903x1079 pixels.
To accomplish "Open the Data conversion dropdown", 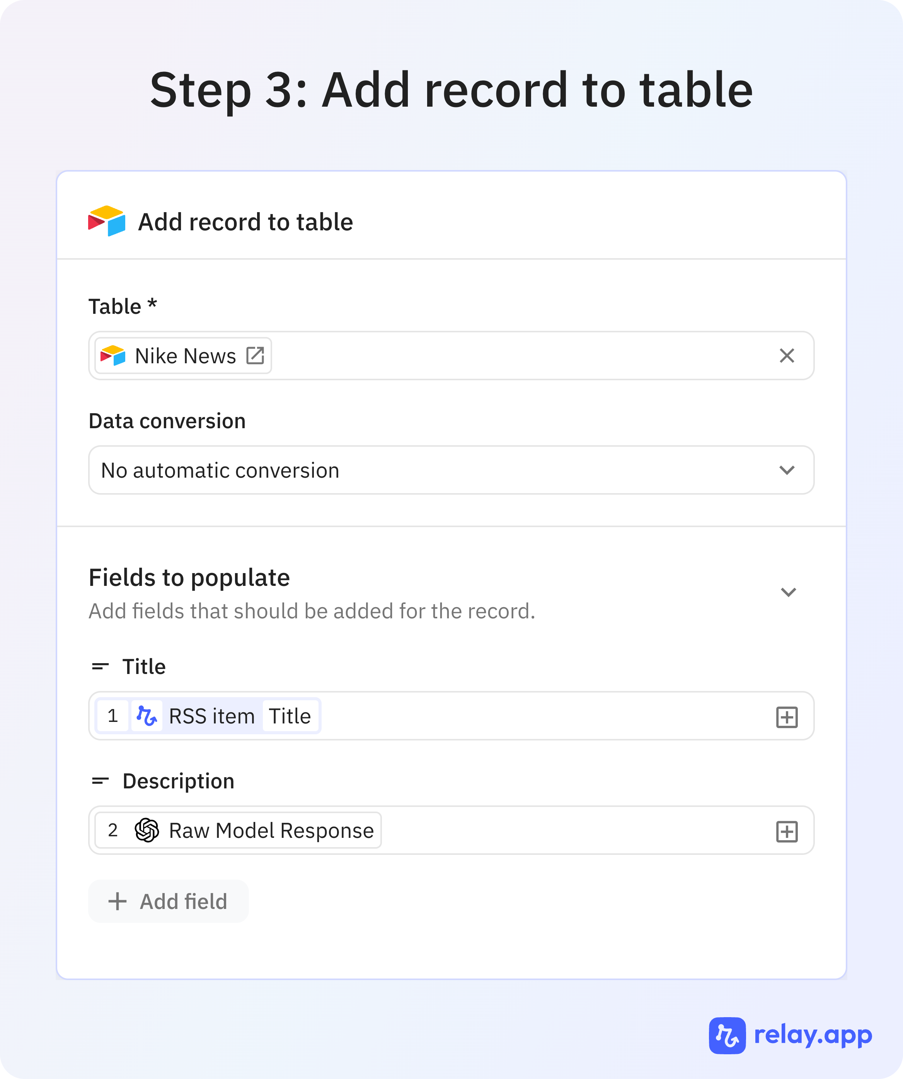I will coord(787,469).
